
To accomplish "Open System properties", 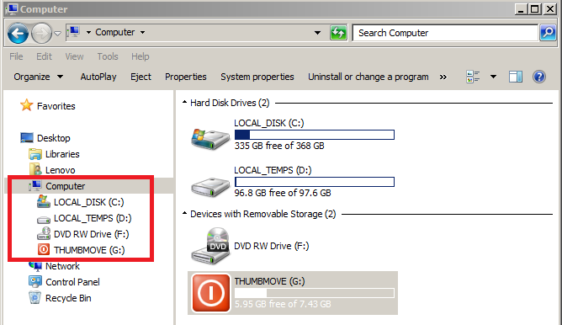I will (x=257, y=77).
